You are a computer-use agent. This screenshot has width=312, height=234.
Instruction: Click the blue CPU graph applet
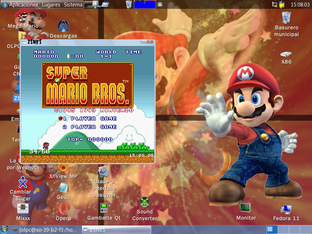pos(145,4)
